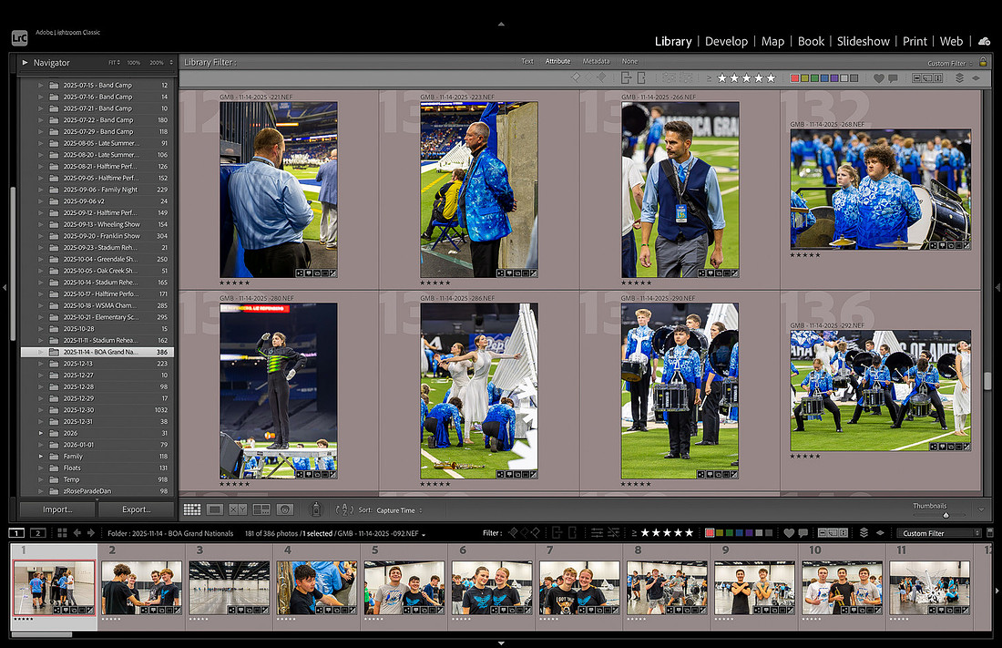Switch to the Develop module
This screenshot has height=648, width=1002.
coord(726,42)
